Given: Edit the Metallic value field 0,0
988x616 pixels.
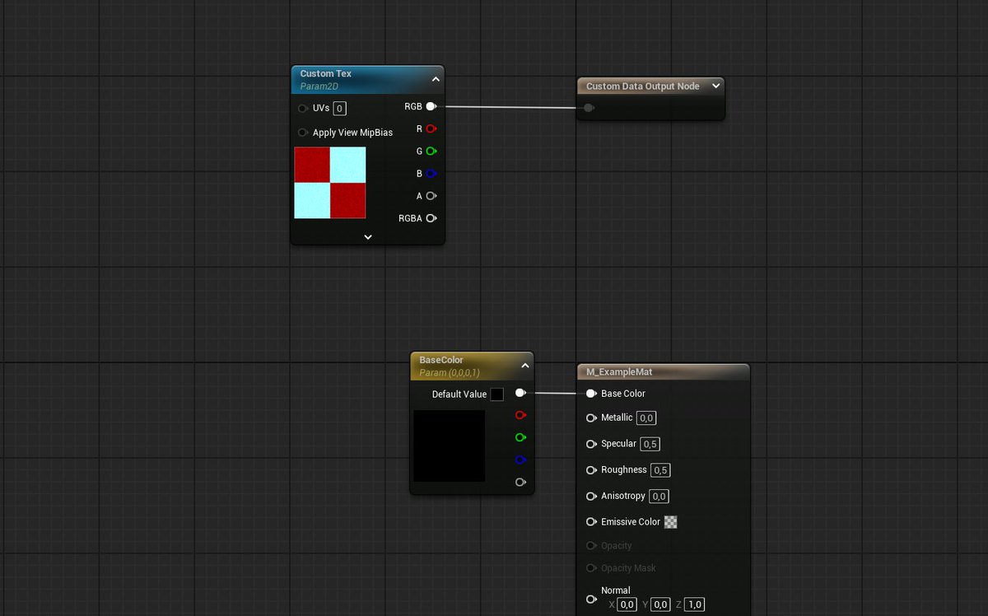Looking at the screenshot, I should coord(646,418).
